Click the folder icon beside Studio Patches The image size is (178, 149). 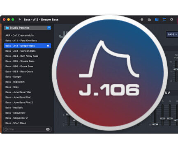[x=7, y=28]
